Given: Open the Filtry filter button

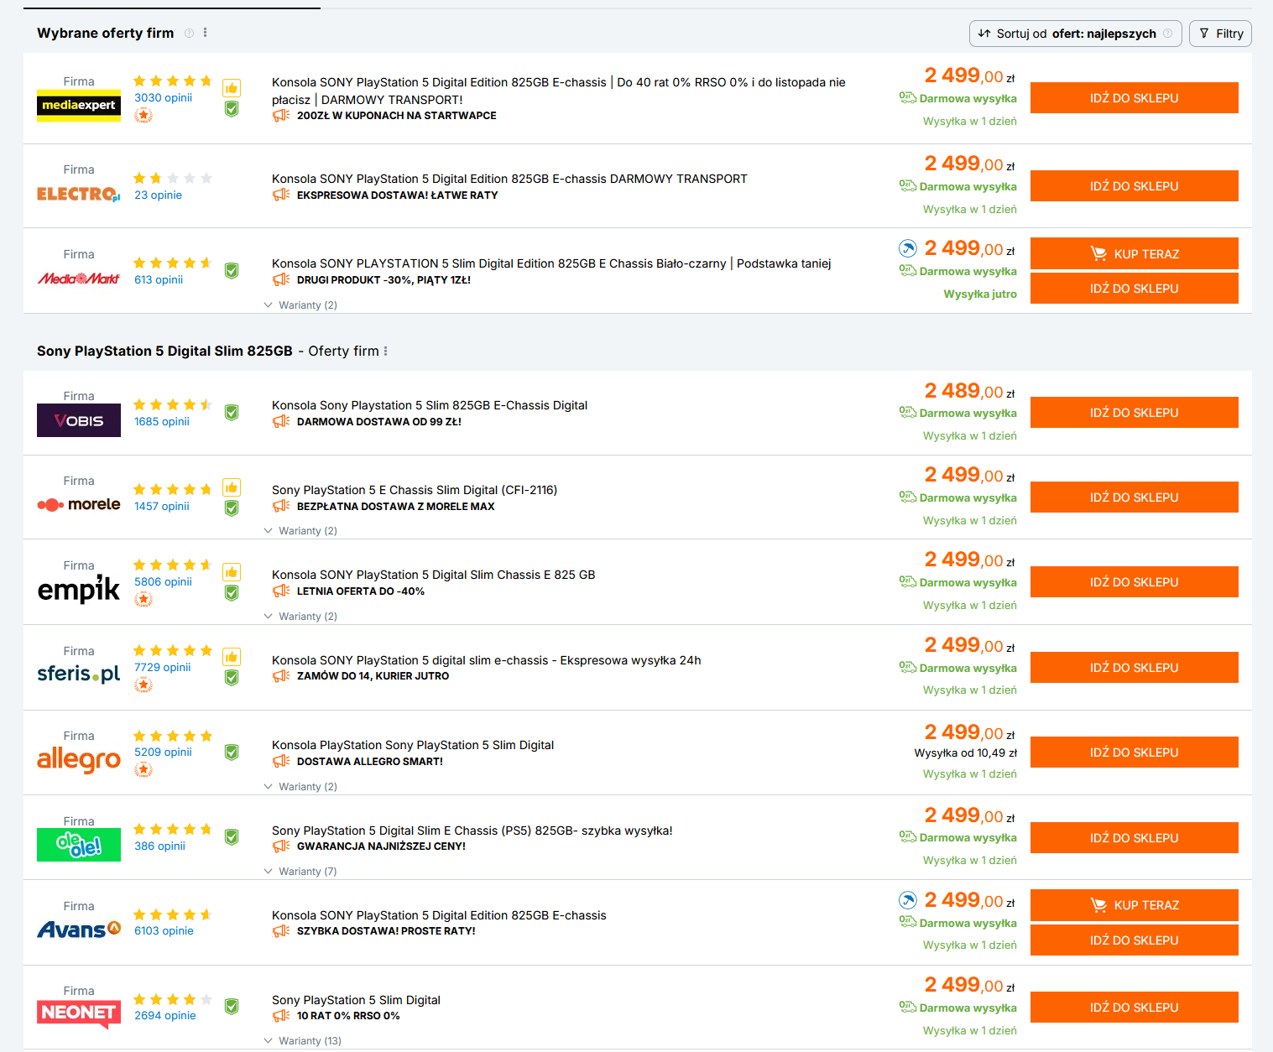Looking at the screenshot, I should (1221, 34).
